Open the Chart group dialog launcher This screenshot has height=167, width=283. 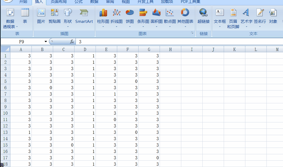click(192, 33)
